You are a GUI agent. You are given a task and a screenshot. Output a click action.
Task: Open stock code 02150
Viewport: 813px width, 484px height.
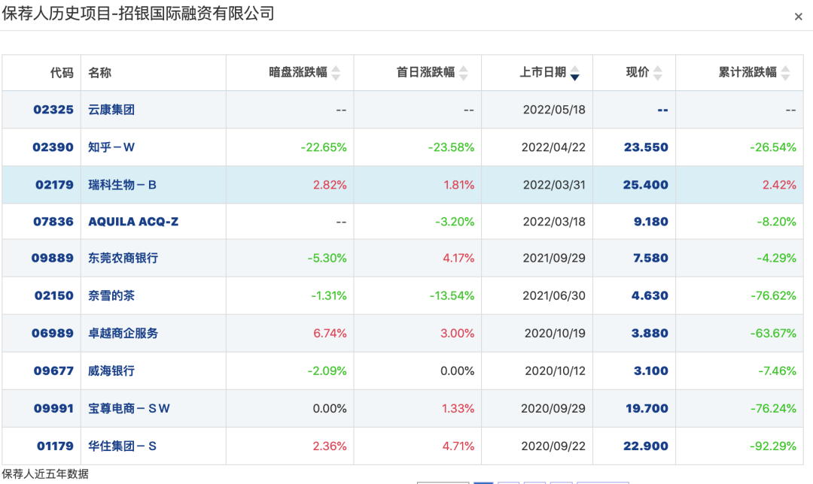[54, 295]
